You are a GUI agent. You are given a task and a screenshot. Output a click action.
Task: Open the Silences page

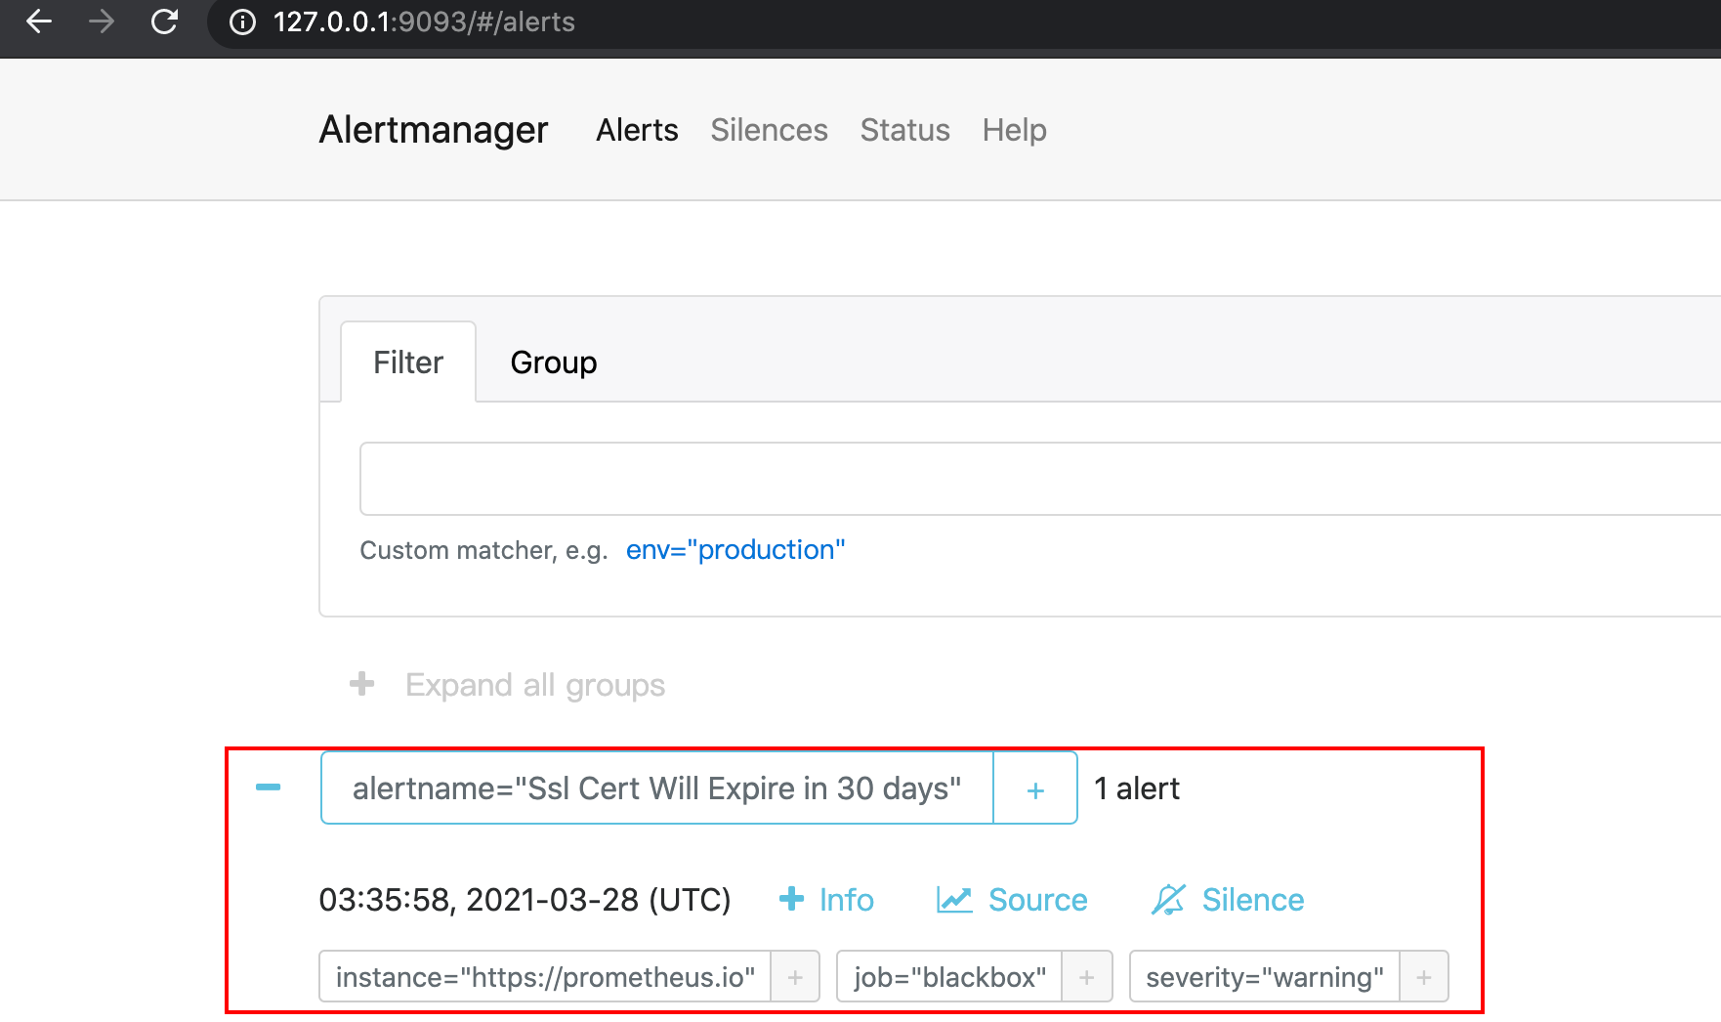[769, 130]
